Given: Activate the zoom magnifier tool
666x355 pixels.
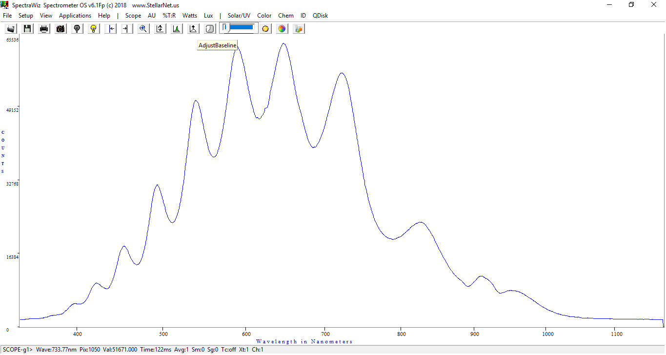Looking at the screenshot, I should tap(143, 29).
